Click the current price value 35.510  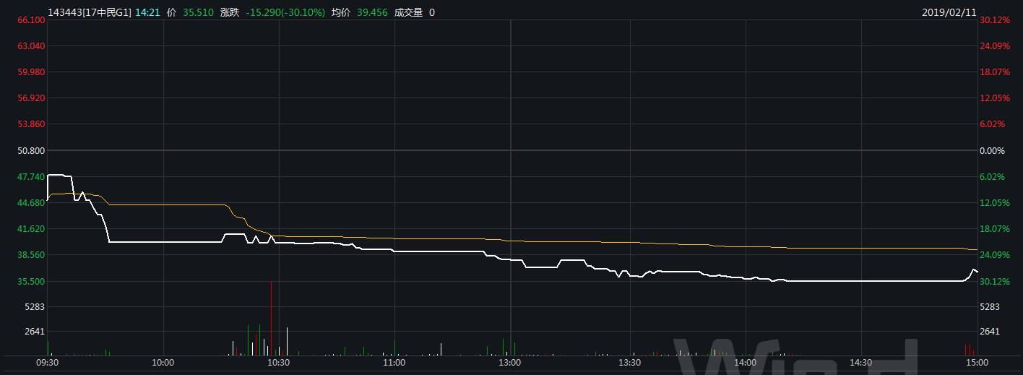pos(198,12)
